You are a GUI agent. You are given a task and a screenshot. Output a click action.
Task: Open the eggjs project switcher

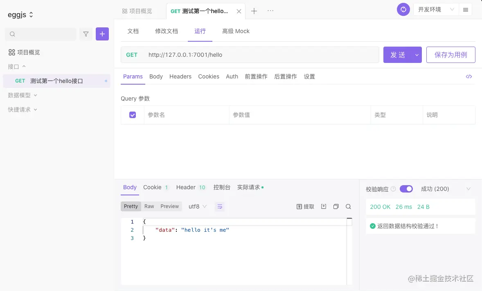click(20, 14)
